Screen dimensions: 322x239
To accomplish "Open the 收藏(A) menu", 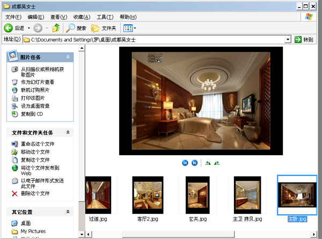I will [82, 17].
